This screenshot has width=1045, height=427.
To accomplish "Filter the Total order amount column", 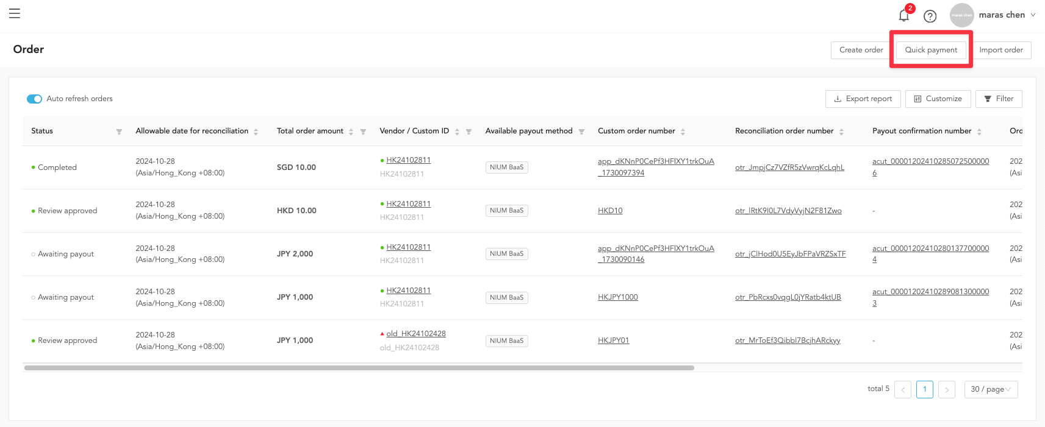I will coord(363,132).
